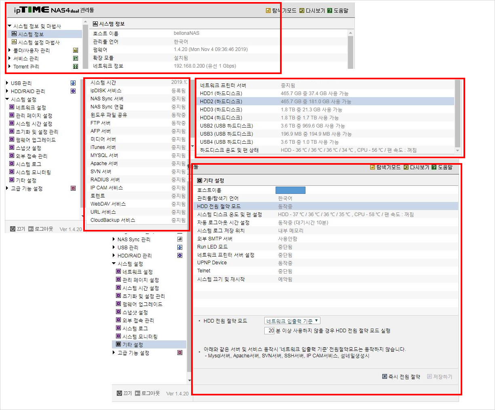This screenshot has height=410, width=495.
Task: Select the RADIUS 서버 row
Action: 137,180
